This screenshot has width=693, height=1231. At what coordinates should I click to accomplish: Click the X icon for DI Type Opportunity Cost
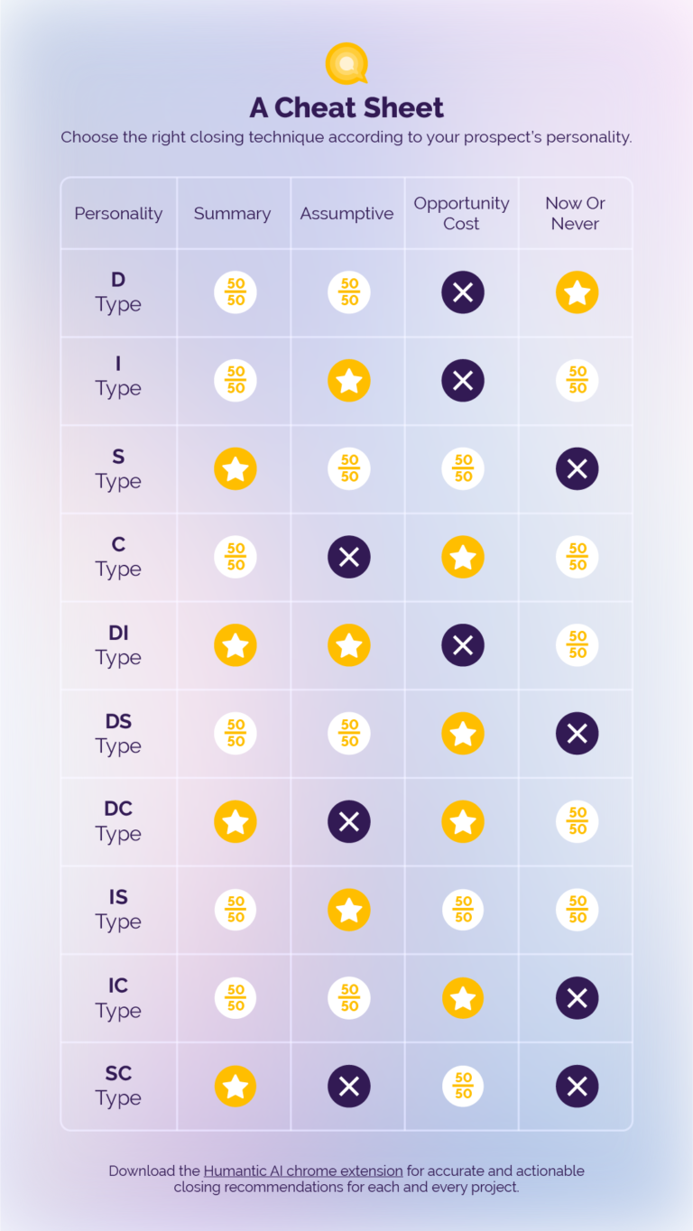pos(463,645)
